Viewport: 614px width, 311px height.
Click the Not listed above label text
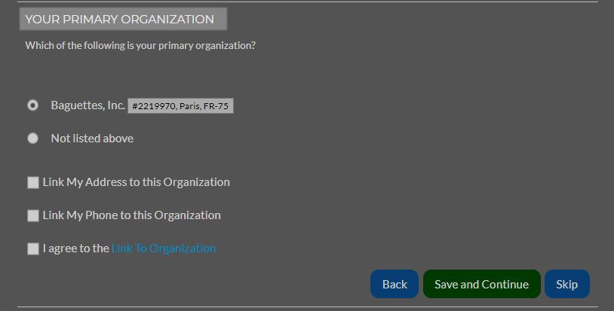[x=92, y=139]
